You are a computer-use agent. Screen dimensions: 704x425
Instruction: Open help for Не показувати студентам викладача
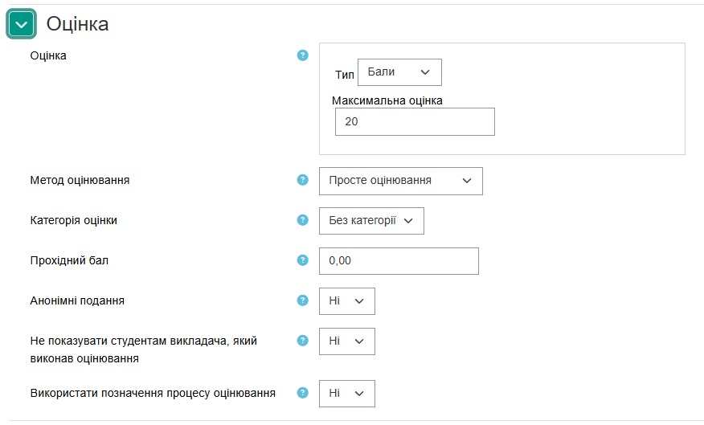[303, 341]
